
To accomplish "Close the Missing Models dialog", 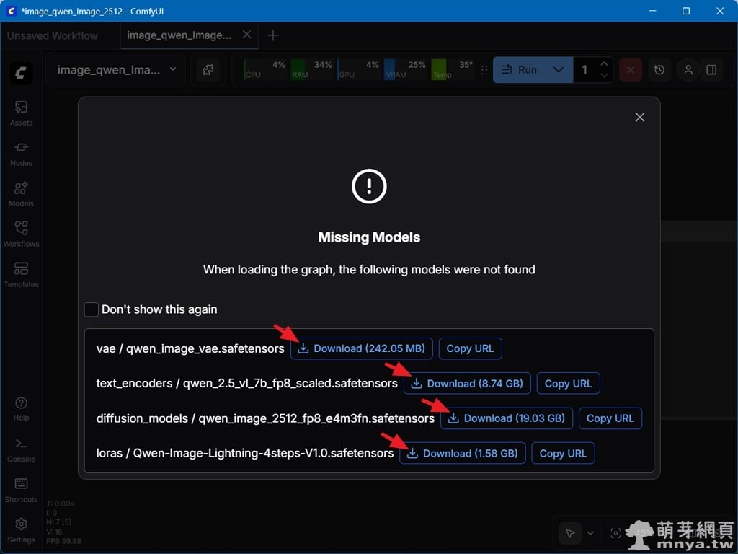I will (639, 117).
